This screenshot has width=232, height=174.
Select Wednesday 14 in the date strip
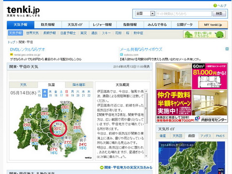[45, 94]
